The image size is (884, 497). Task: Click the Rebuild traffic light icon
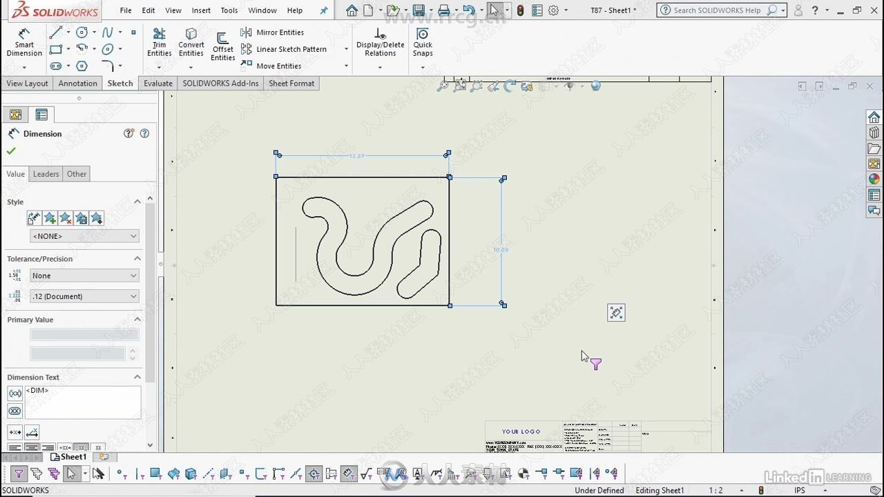520,10
